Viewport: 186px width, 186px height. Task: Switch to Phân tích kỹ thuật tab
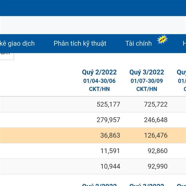tap(80, 43)
